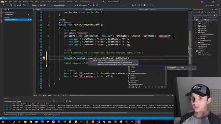Open the Debug menu
This screenshot has width=221, height=124.
point(37,2)
